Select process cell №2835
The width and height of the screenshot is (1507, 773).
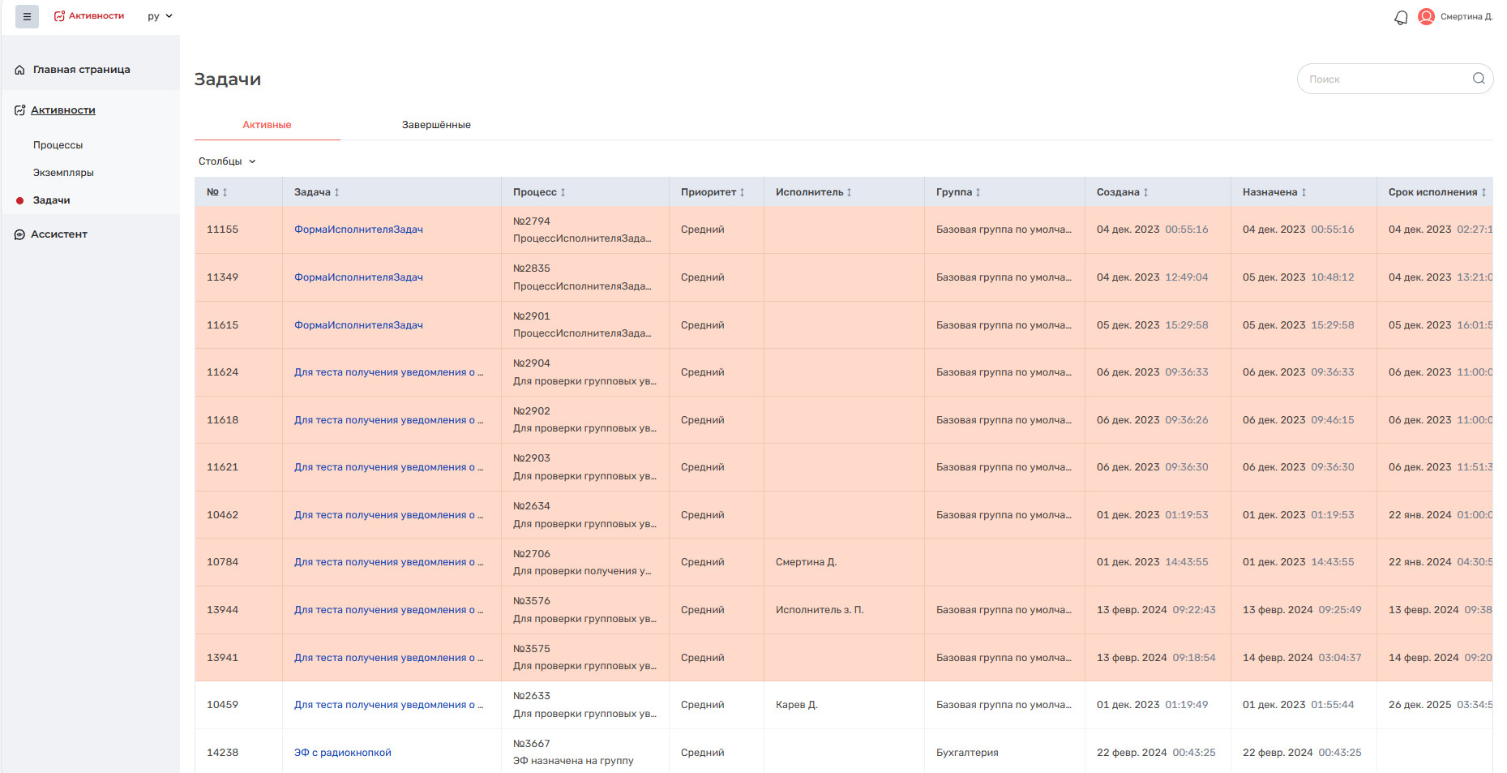click(584, 277)
